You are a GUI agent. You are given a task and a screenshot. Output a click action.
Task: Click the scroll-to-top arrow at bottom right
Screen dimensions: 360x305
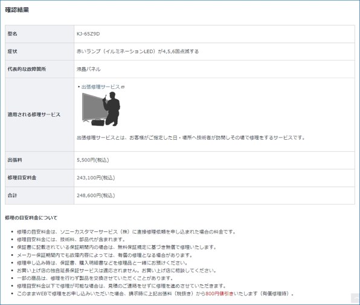tap(355, 298)
